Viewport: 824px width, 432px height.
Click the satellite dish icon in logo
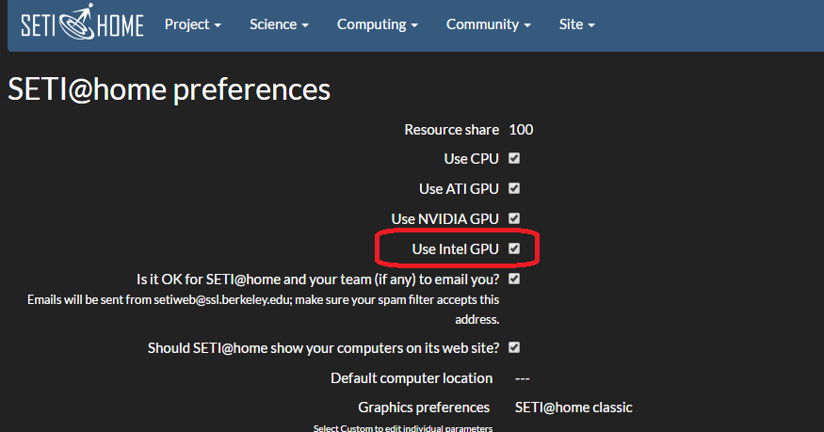click(76, 22)
